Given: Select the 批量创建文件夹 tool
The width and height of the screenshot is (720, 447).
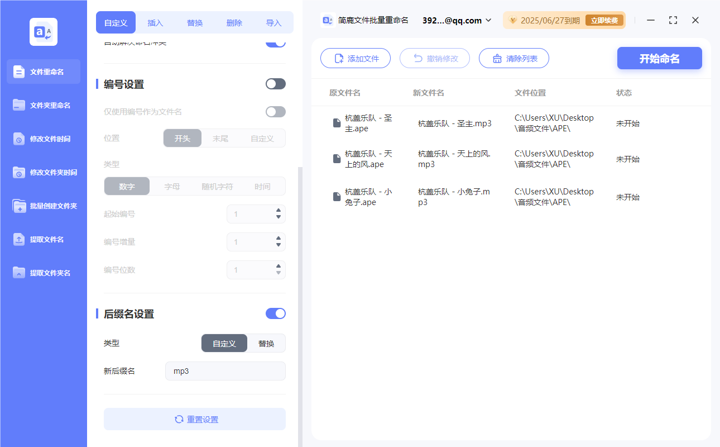Looking at the screenshot, I should point(43,206).
